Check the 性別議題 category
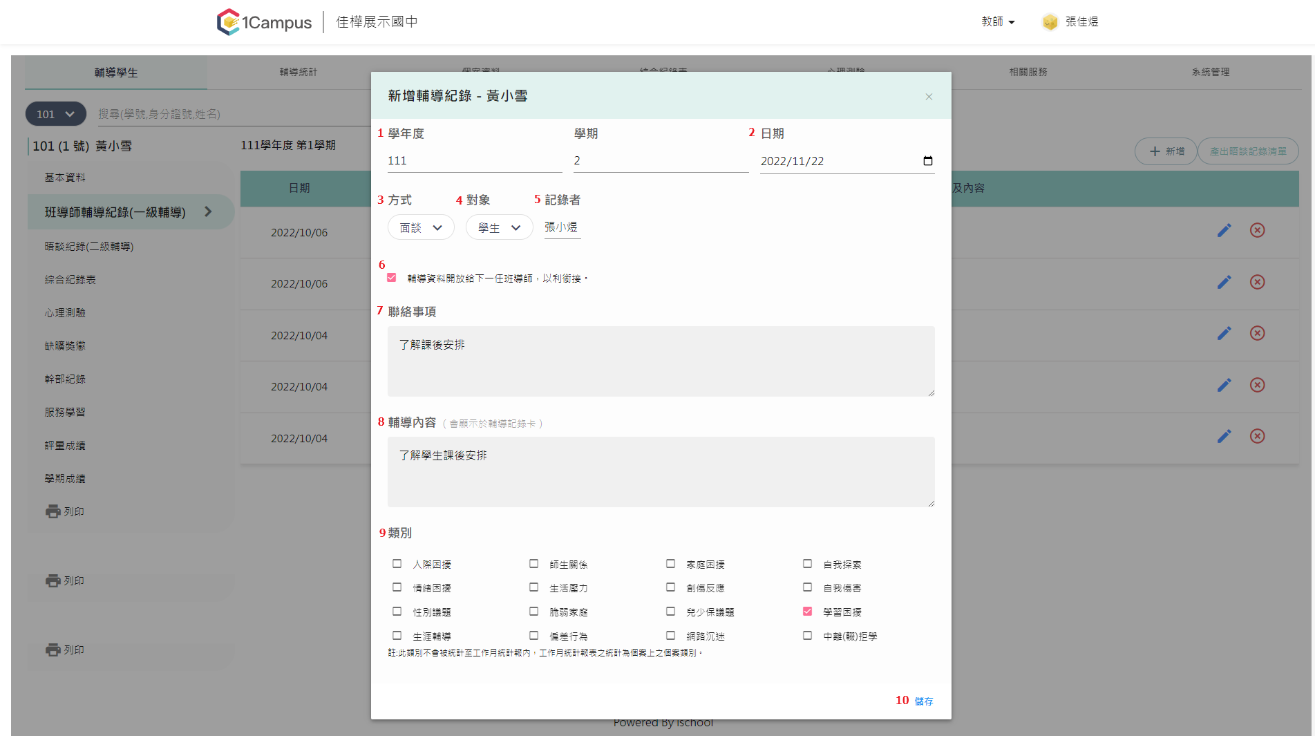 [397, 612]
